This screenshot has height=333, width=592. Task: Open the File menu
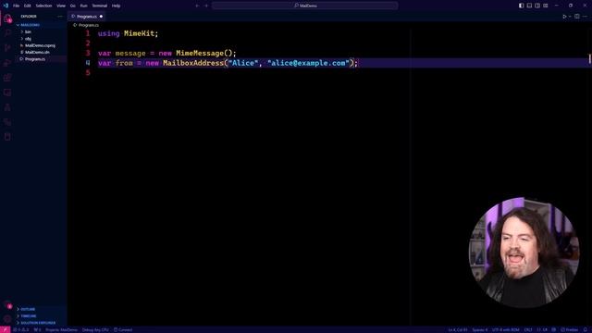(17, 6)
